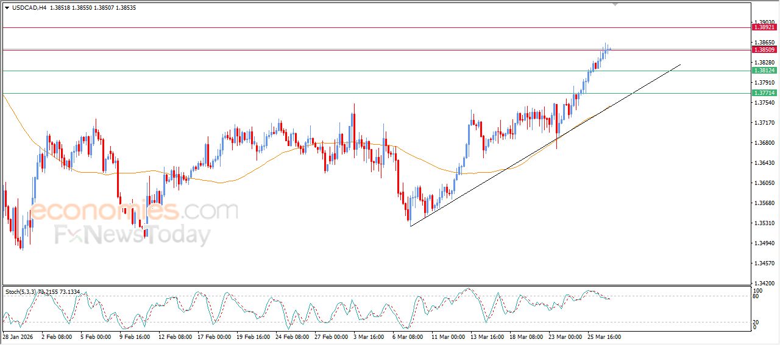
Task: Click the stochastic 80 level scale label
Action: pos(756,296)
